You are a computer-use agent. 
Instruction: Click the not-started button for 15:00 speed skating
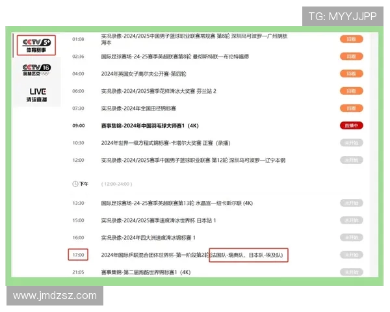pyautogui.click(x=352, y=220)
